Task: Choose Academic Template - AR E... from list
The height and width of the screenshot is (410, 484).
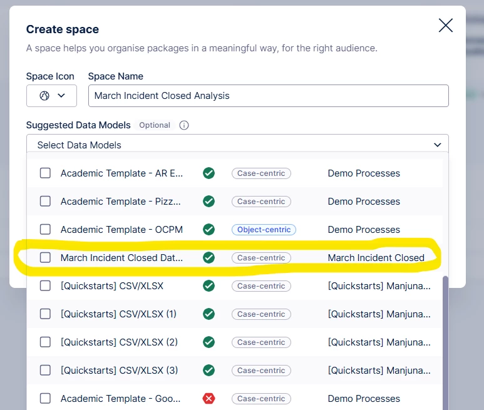Action: (121, 173)
